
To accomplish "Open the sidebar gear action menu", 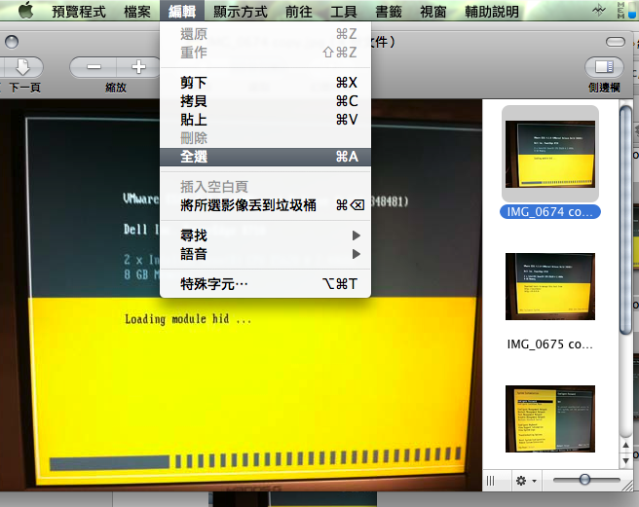I will tap(526, 481).
